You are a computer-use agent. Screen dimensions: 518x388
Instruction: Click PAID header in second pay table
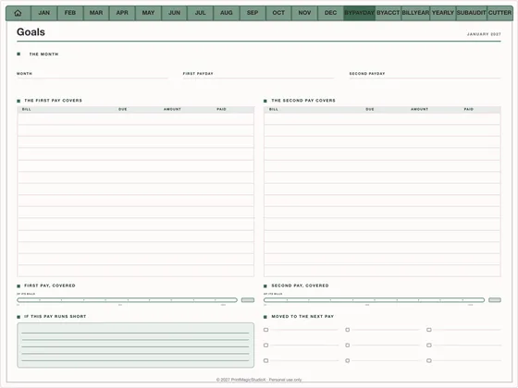click(x=468, y=109)
